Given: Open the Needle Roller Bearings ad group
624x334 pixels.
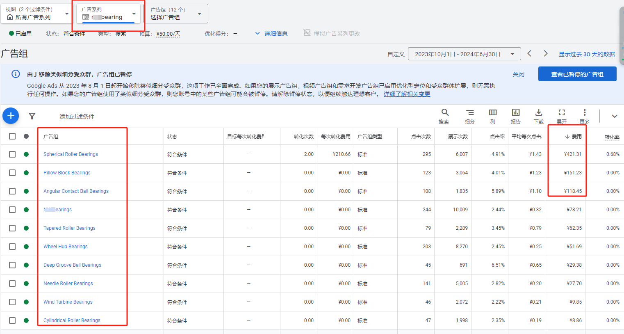Looking at the screenshot, I should tap(68, 284).
